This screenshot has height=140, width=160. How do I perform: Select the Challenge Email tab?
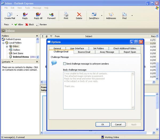(x=61, y=52)
